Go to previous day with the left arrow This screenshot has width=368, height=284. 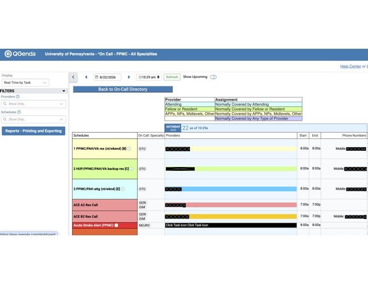(x=86, y=77)
